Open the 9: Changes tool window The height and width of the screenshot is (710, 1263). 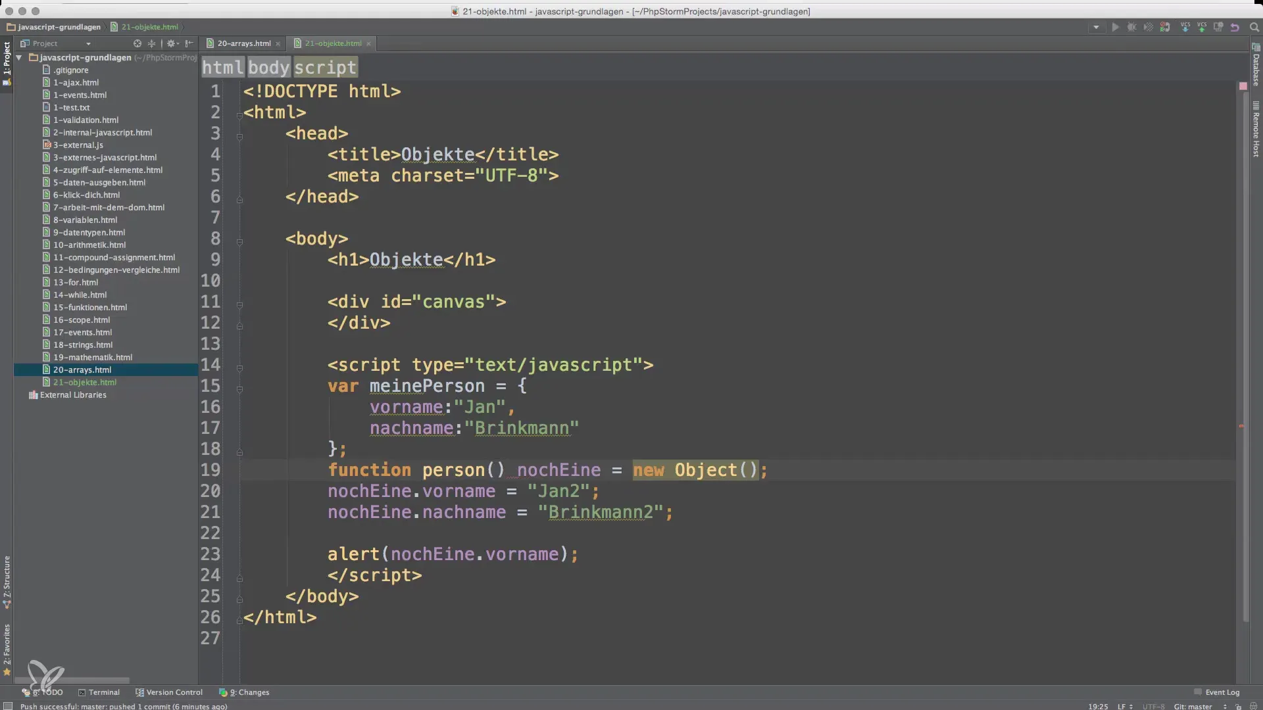click(x=244, y=692)
